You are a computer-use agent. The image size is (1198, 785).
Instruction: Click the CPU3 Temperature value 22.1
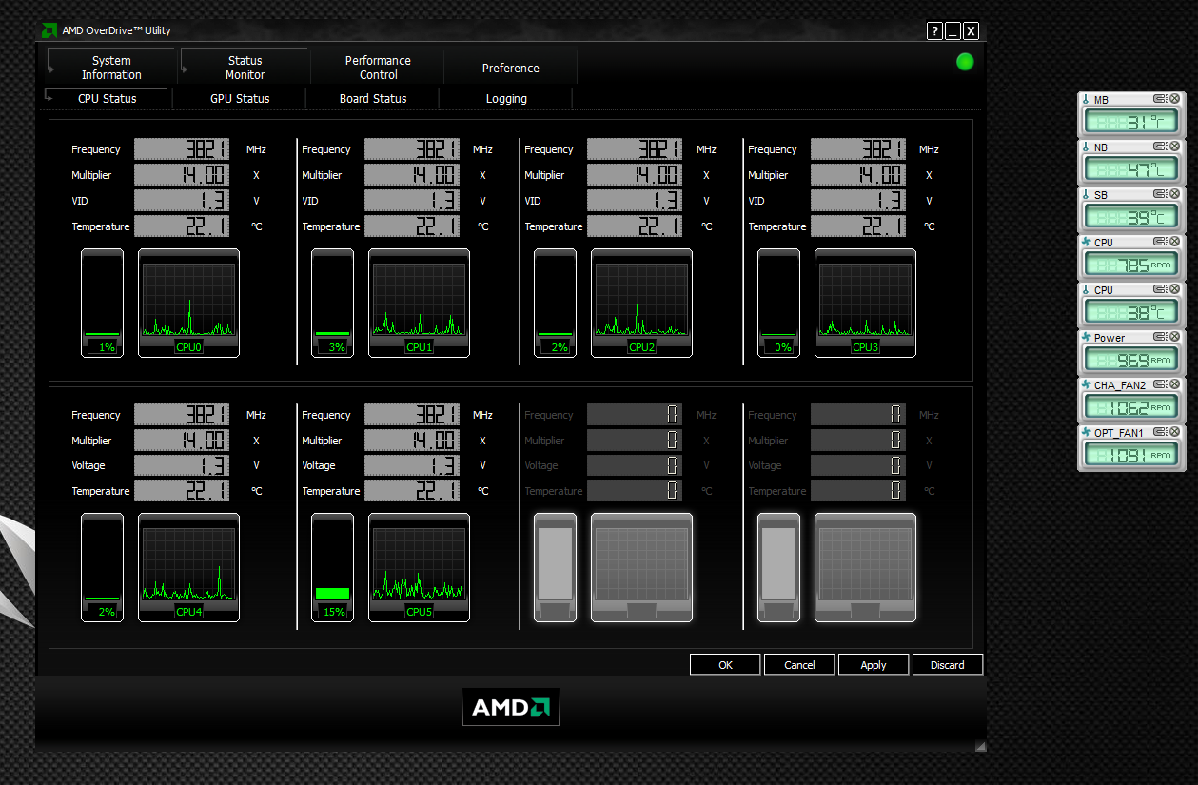(x=858, y=226)
